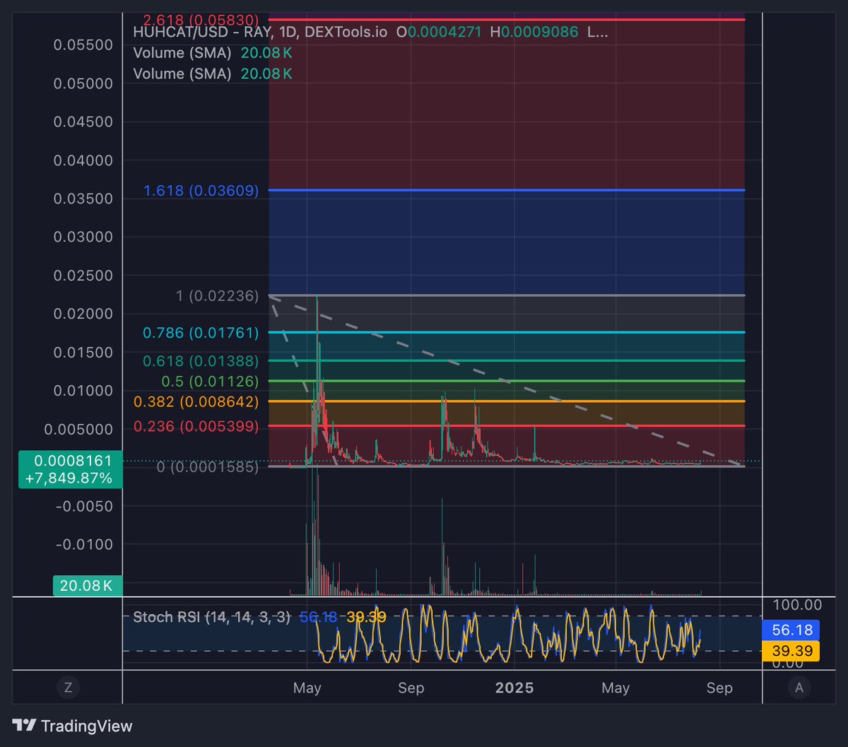Click the rightmost Sep label on time axis

(x=719, y=688)
